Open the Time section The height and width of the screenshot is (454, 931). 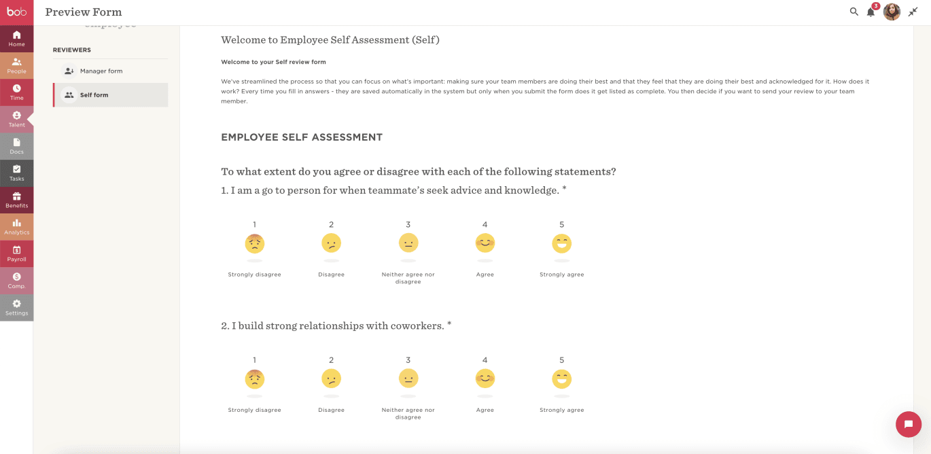pos(16,92)
